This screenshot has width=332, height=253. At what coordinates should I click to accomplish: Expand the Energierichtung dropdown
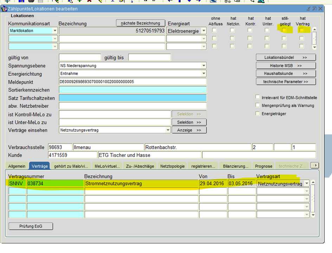(x=204, y=74)
